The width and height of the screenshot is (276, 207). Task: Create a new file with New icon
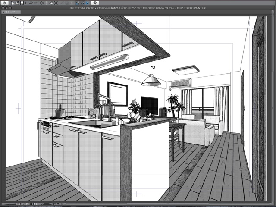click(13, 3)
